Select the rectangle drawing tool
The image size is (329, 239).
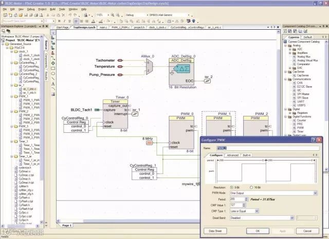click(53, 68)
